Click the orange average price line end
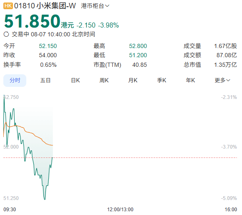The width and height of the screenshot is (242, 215). click(x=53, y=145)
